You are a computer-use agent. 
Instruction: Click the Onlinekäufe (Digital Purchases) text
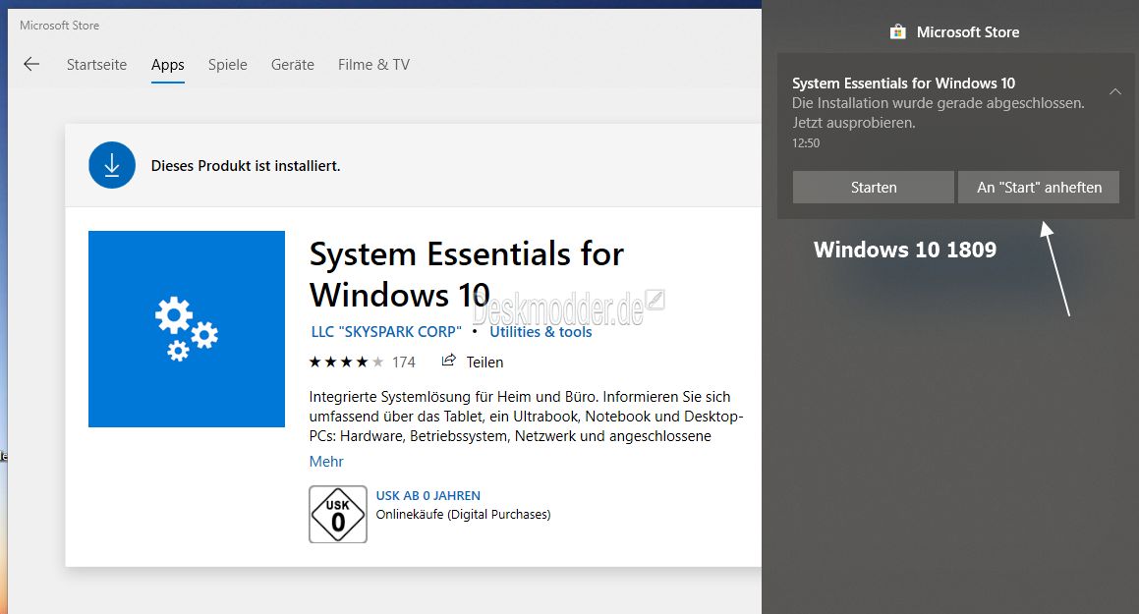point(464,515)
